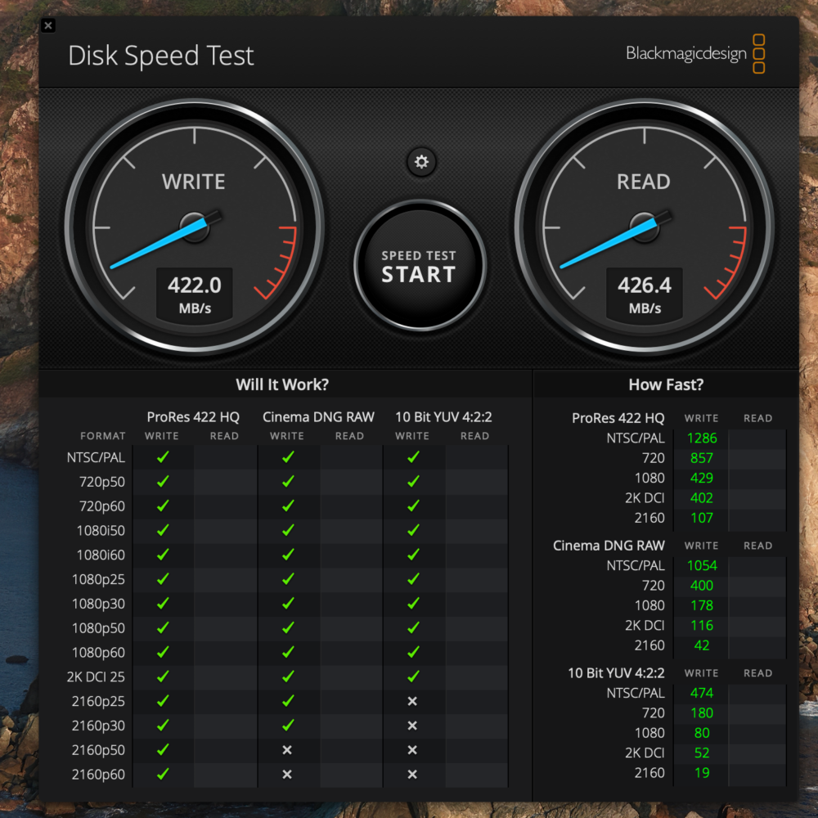Click the Cinema DNG RAW write checkmark for 1080p25
Image resolution: width=818 pixels, height=818 pixels.
coord(288,579)
